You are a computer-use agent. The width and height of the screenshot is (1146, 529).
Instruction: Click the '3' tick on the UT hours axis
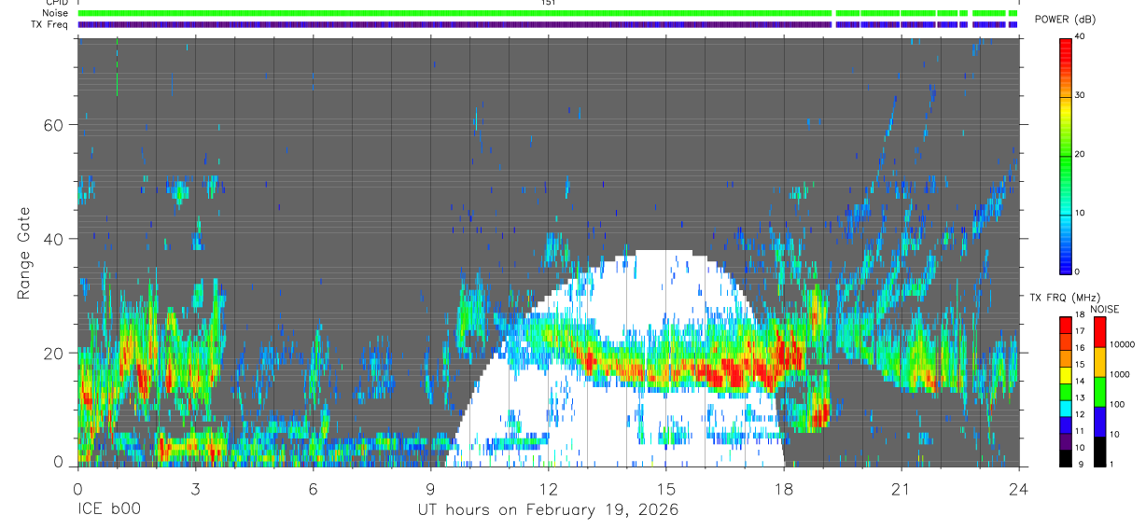click(x=195, y=487)
